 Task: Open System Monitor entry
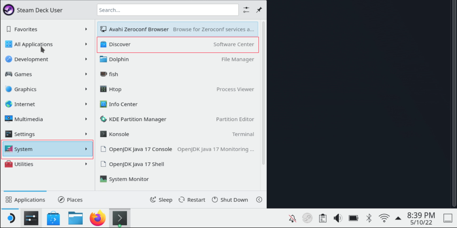[178, 179]
